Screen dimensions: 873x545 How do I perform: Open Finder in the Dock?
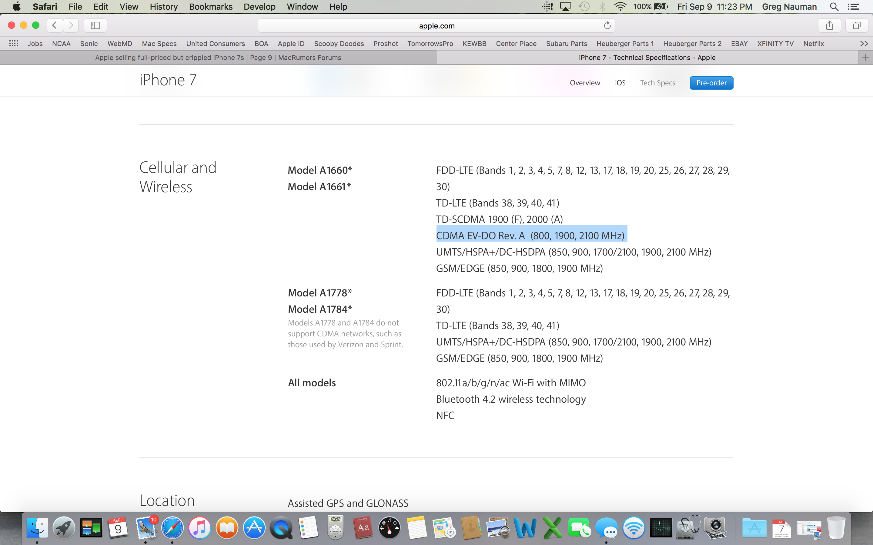pyautogui.click(x=37, y=528)
